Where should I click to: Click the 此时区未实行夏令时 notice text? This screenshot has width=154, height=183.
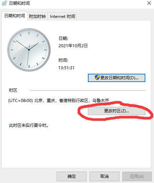(x=29, y=125)
